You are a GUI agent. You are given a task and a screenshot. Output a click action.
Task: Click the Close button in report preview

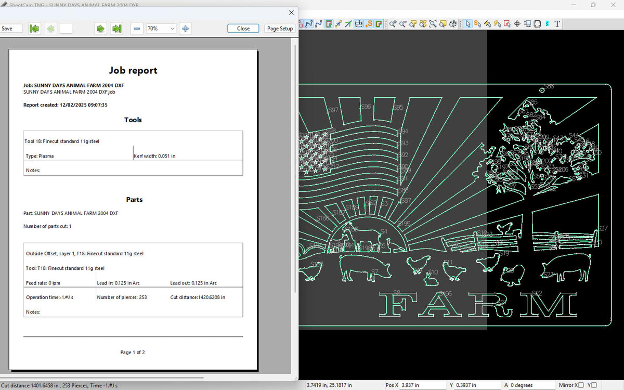(x=243, y=29)
